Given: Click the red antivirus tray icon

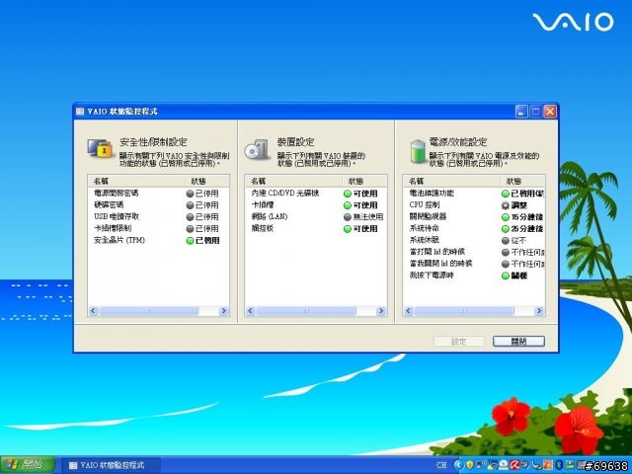Looking at the screenshot, I should pyautogui.click(x=514, y=465).
